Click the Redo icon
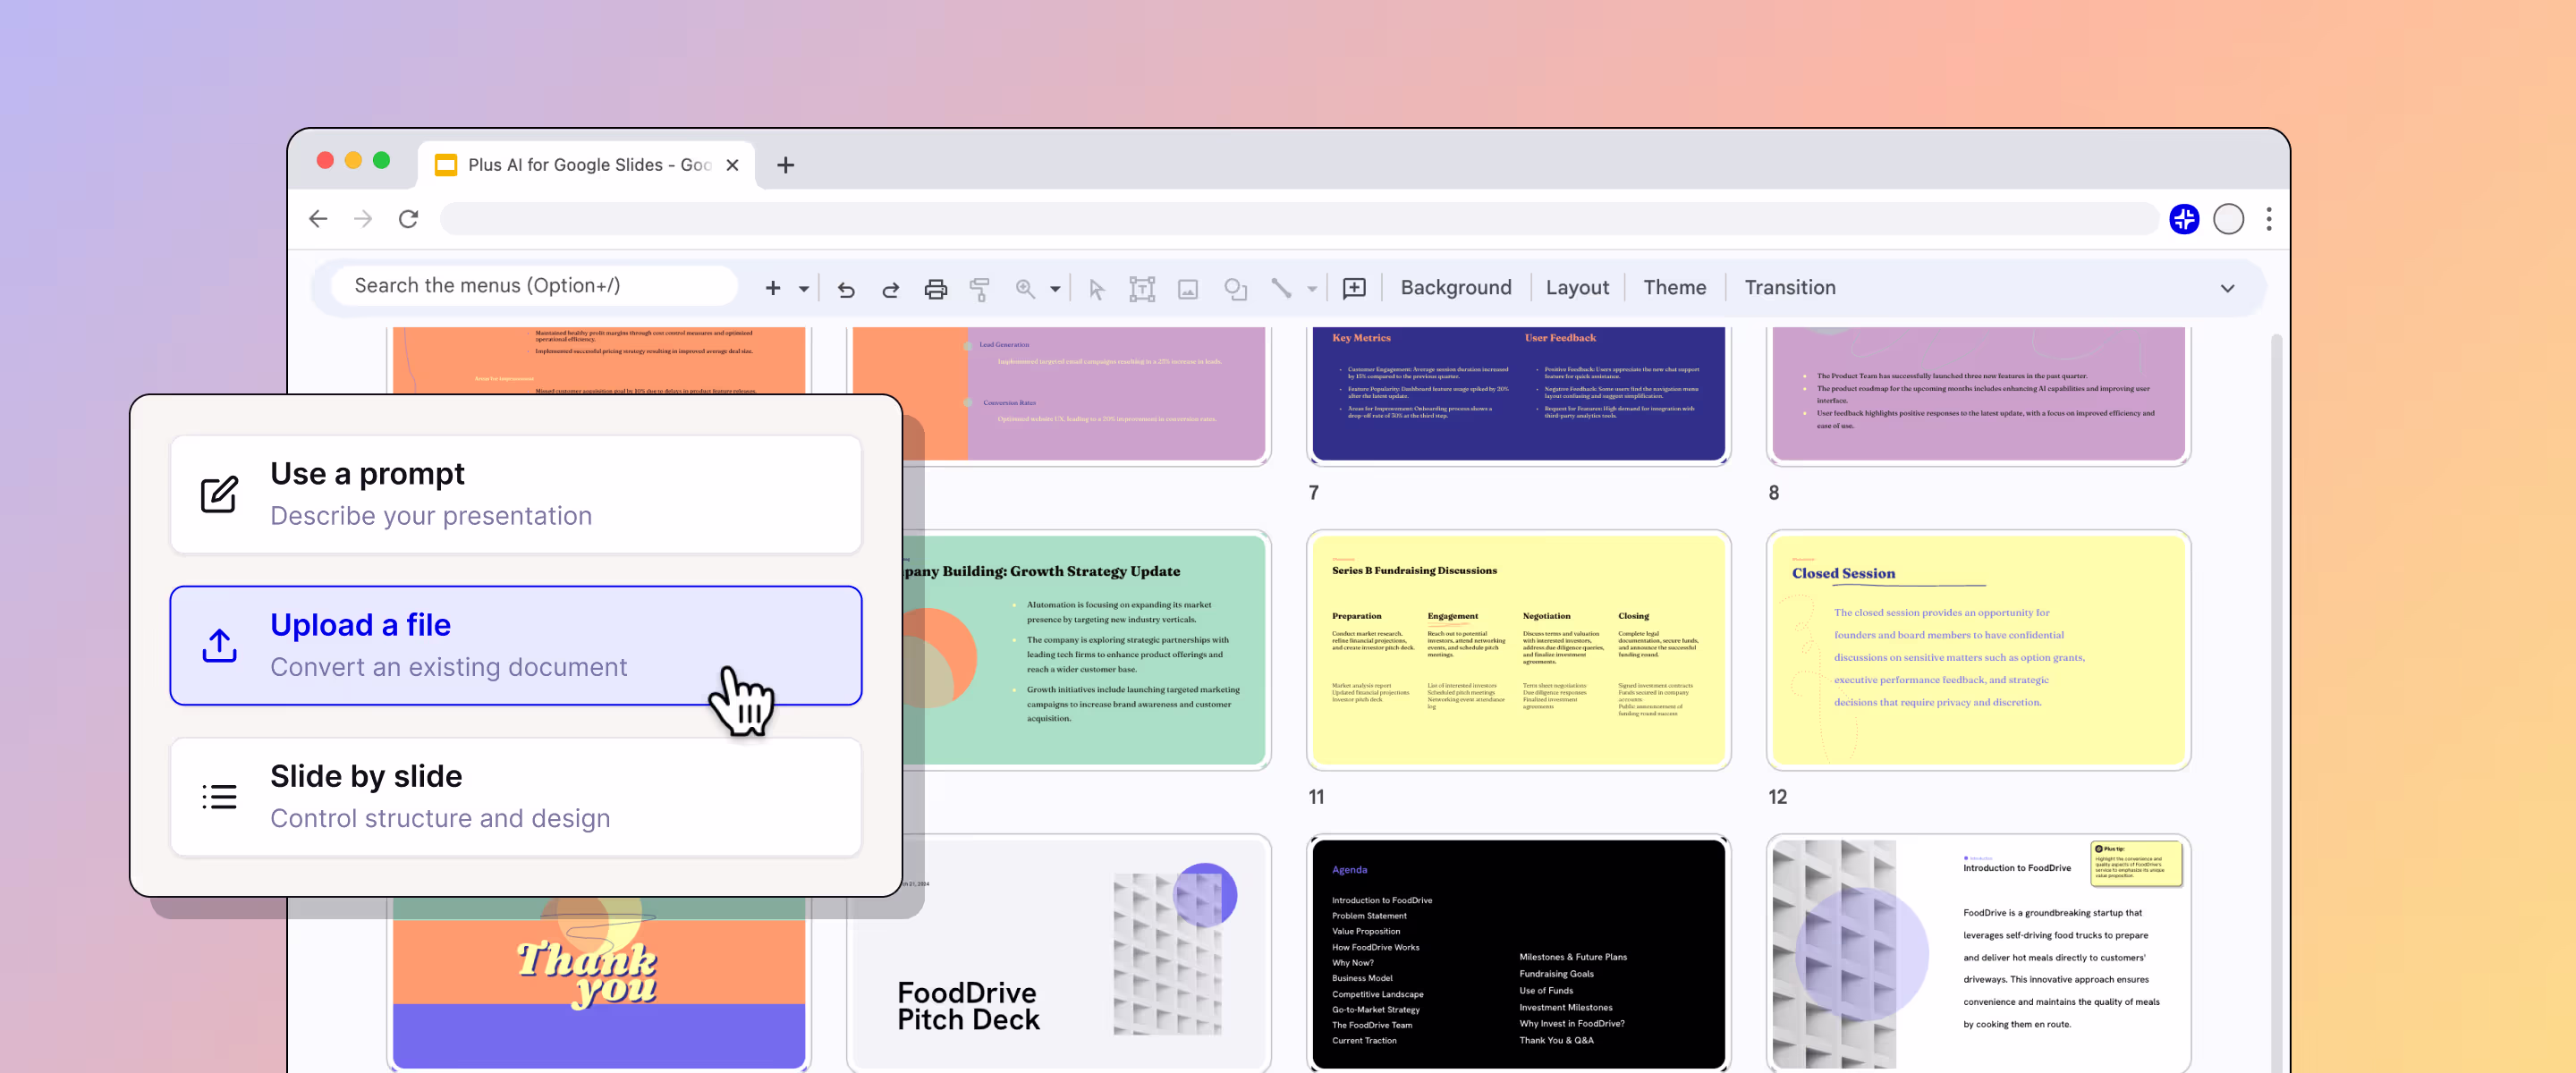Screen dimensions: 2576x1073 [x=890, y=289]
